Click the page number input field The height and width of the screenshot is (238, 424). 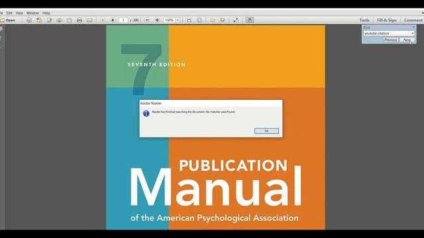coord(123,20)
